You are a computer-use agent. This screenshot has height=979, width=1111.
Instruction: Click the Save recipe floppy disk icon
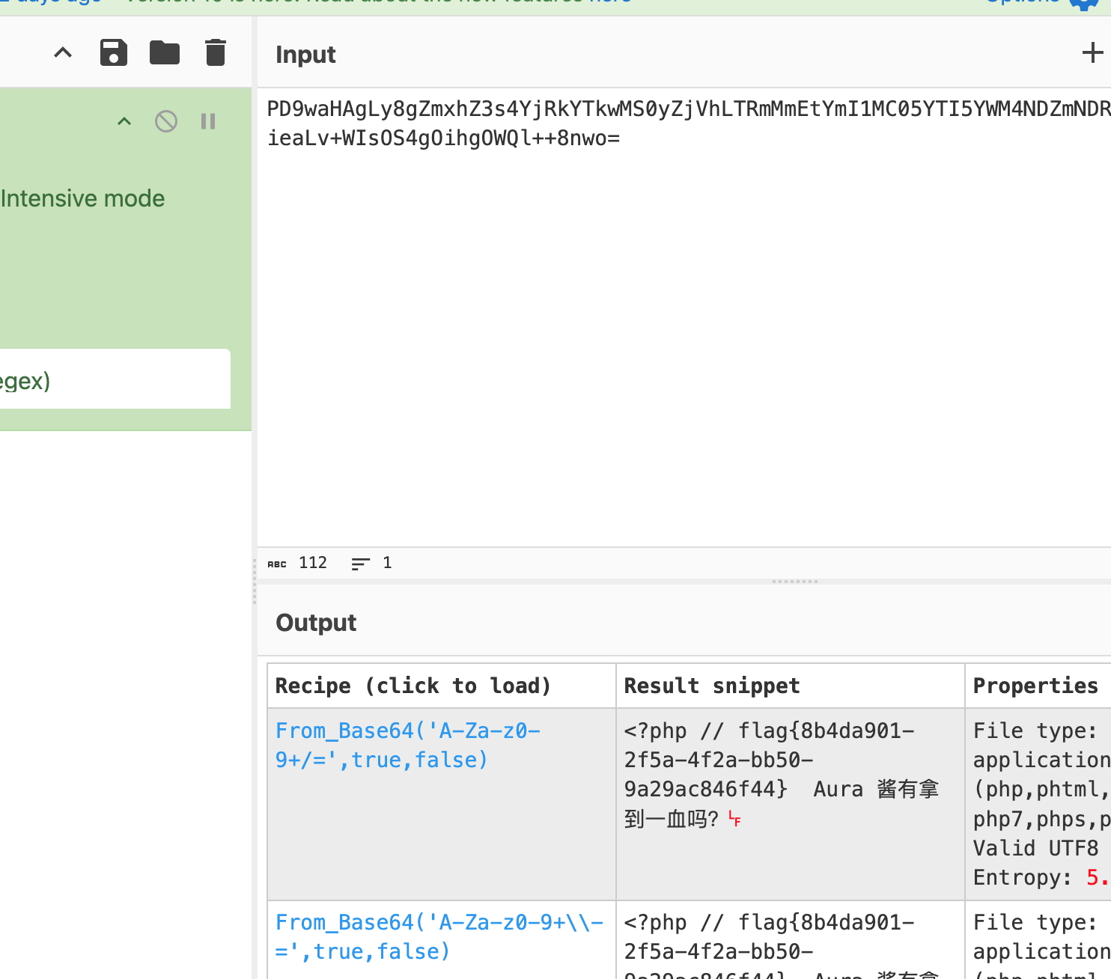point(114,53)
